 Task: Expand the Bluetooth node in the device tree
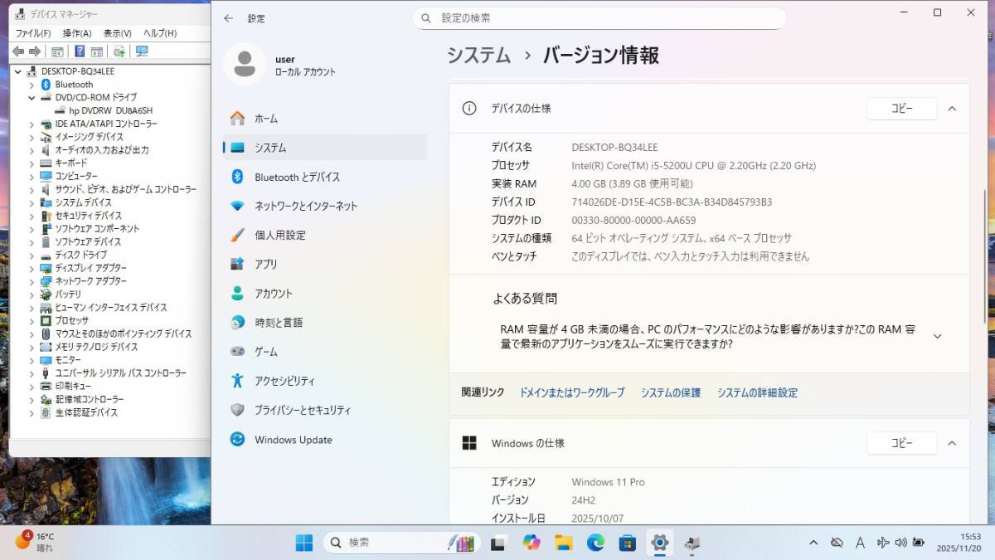[x=32, y=85]
